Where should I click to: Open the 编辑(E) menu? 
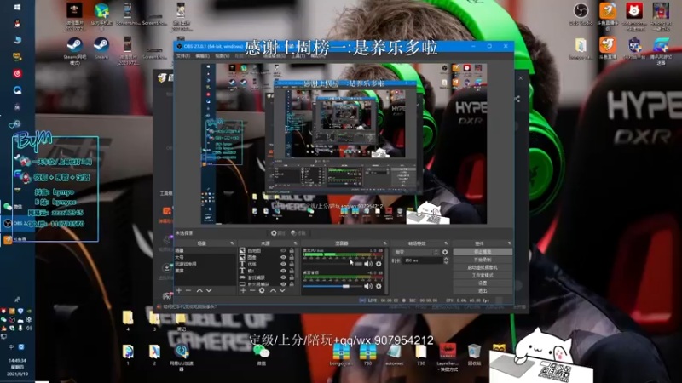202,56
